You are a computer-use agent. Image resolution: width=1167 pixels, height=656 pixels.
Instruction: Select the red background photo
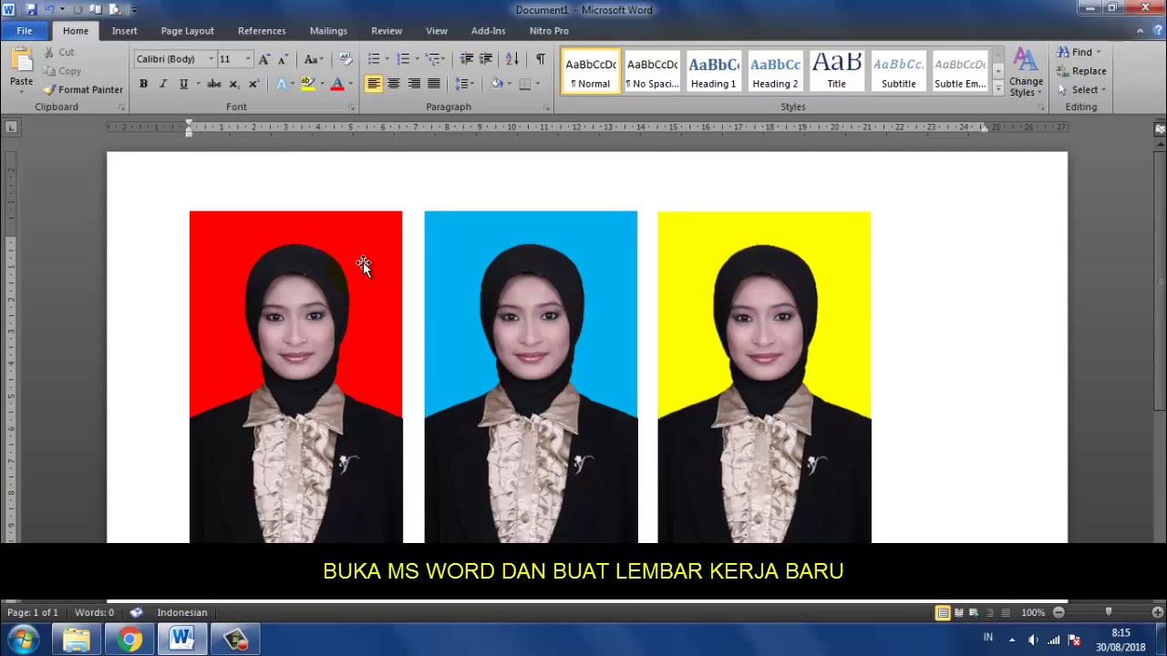(x=295, y=376)
